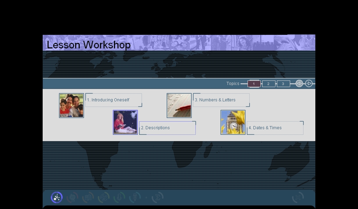Viewport: 358px width, 209px height.
Task: Click the dimmed pen icon in bottom toolbar
Action: click(x=135, y=198)
